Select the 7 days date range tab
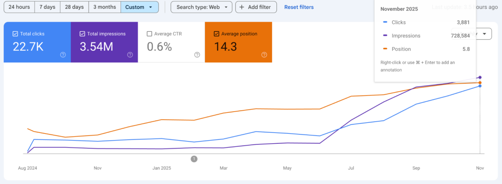 [x=47, y=7]
